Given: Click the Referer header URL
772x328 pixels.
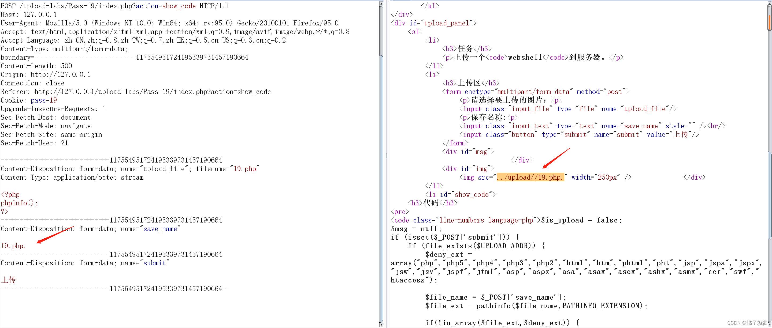Looking at the screenshot, I should click(x=152, y=92).
